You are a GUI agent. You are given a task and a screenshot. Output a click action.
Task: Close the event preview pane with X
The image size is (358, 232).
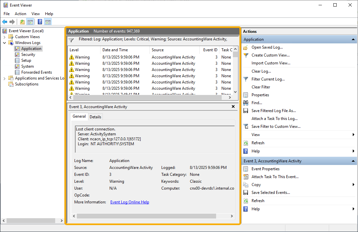click(x=233, y=107)
